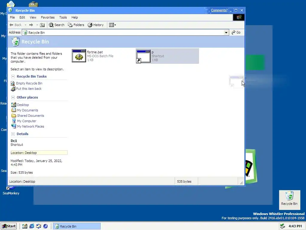Toggle the Folders pane button
The height and width of the screenshot is (230, 306).
click(76, 25)
